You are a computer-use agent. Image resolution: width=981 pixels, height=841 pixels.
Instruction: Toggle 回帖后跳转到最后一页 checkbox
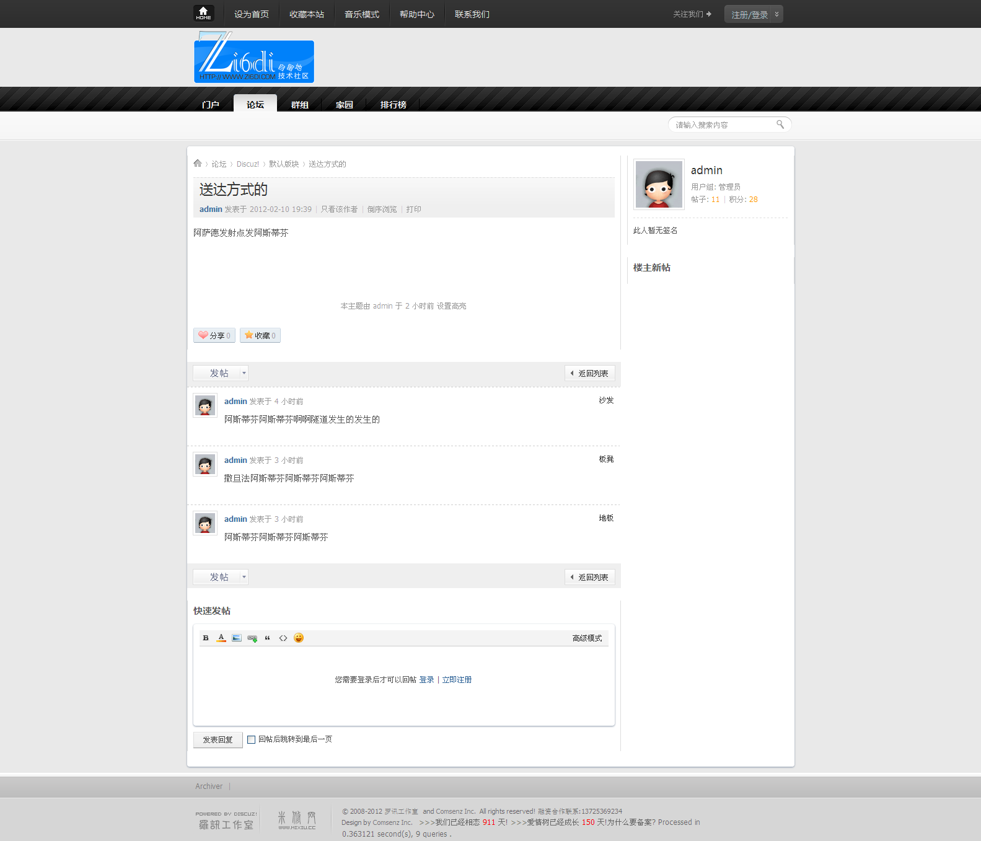pos(251,739)
